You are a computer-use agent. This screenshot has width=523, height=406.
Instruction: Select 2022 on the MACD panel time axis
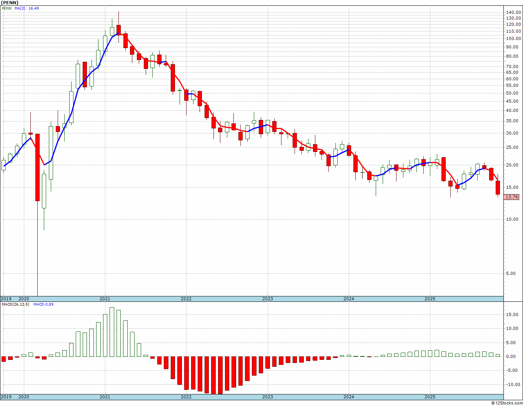pyautogui.click(x=186, y=397)
